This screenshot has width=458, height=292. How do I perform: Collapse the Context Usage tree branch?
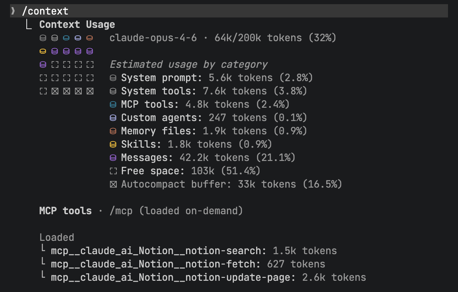coord(28,24)
